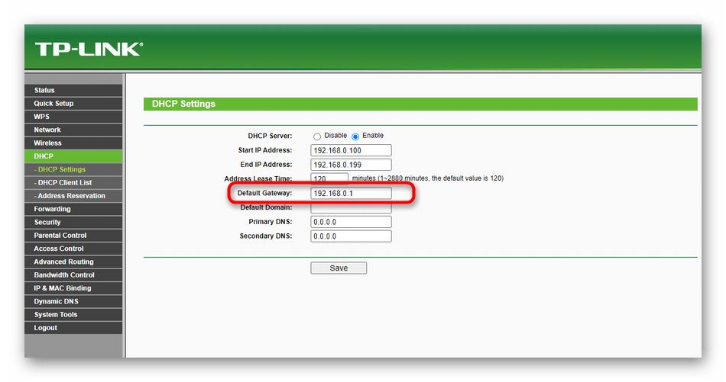The image size is (726, 382).
Task: Open DHCP Client List submenu entry
Action: click(73, 182)
